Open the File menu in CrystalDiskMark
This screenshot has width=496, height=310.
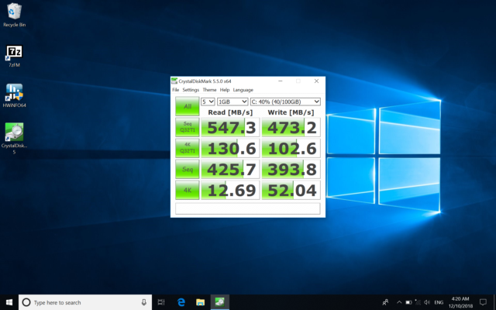[176, 90]
